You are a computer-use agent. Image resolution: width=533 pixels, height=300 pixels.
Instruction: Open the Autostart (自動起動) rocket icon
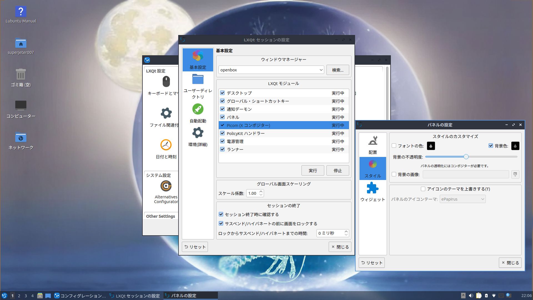tap(198, 109)
